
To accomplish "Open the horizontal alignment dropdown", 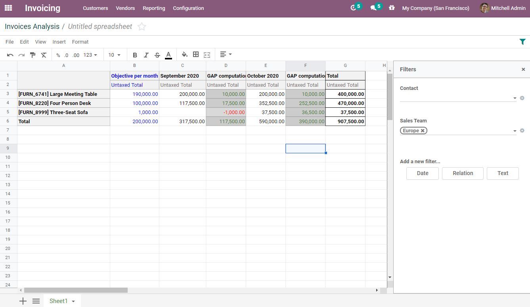I will pyautogui.click(x=224, y=54).
